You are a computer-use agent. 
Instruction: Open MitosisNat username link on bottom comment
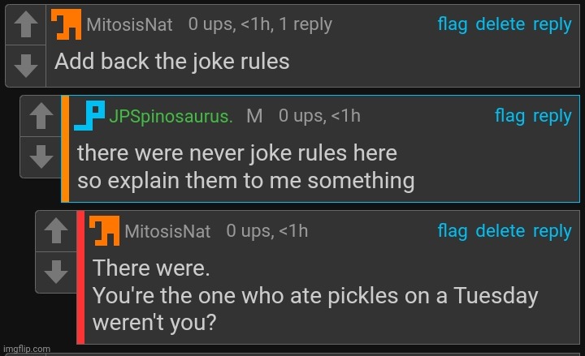click(x=167, y=232)
